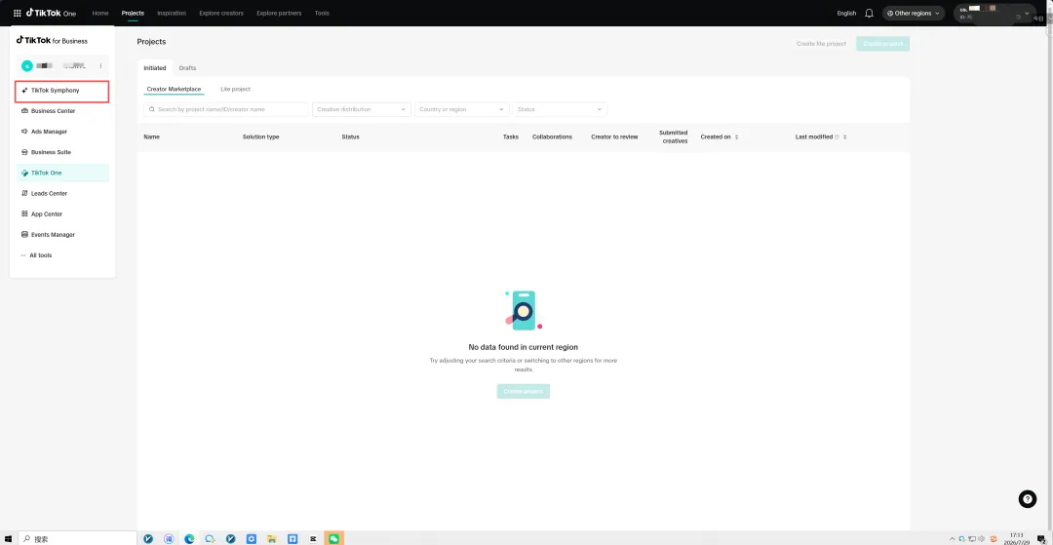Image resolution: width=1053 pixels, height=545 pixels.
Task: Click the Business Center briefcase icon
Action: 24,111
